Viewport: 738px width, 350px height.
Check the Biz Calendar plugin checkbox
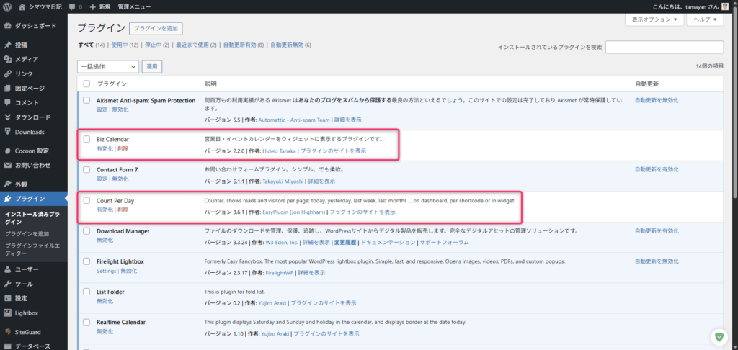[86, 139]
